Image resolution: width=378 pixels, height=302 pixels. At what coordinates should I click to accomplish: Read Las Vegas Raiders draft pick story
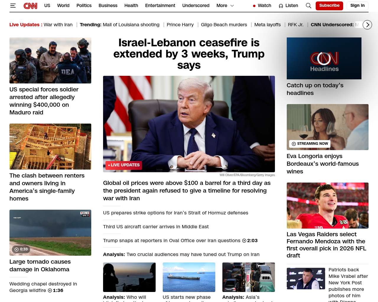coord(326,245)
